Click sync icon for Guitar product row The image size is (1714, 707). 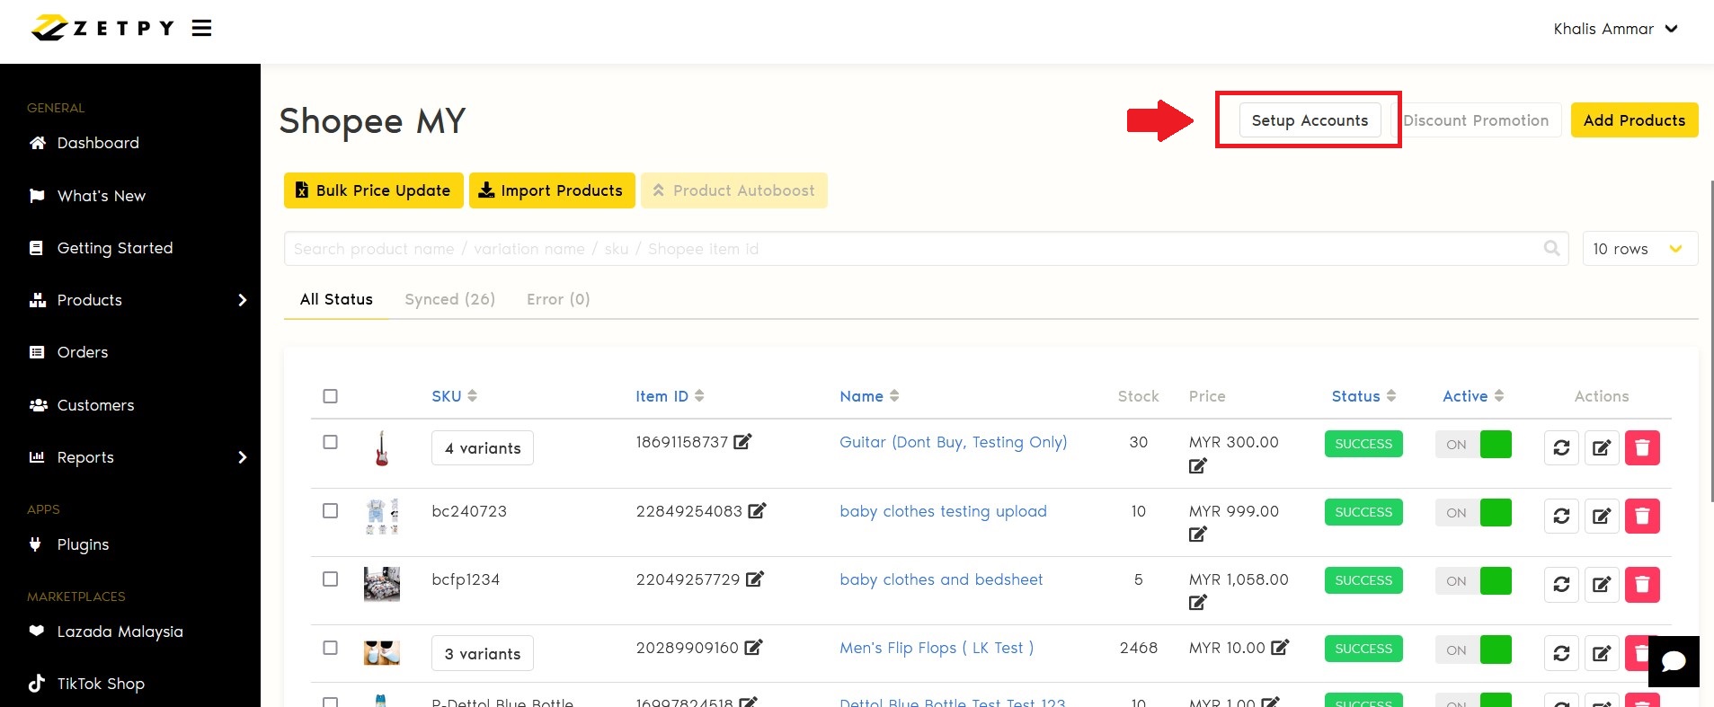1561,447
